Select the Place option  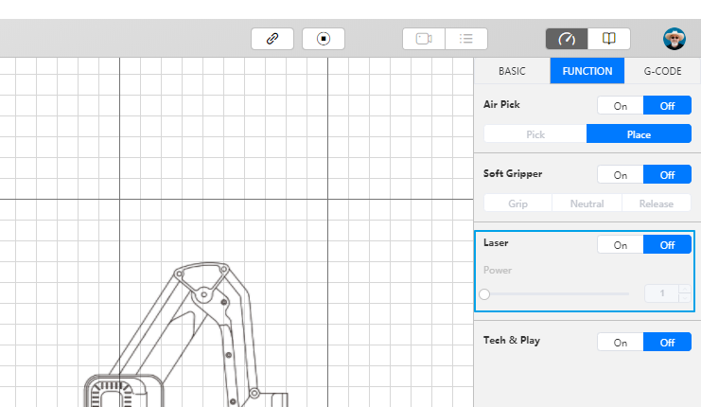639,134
